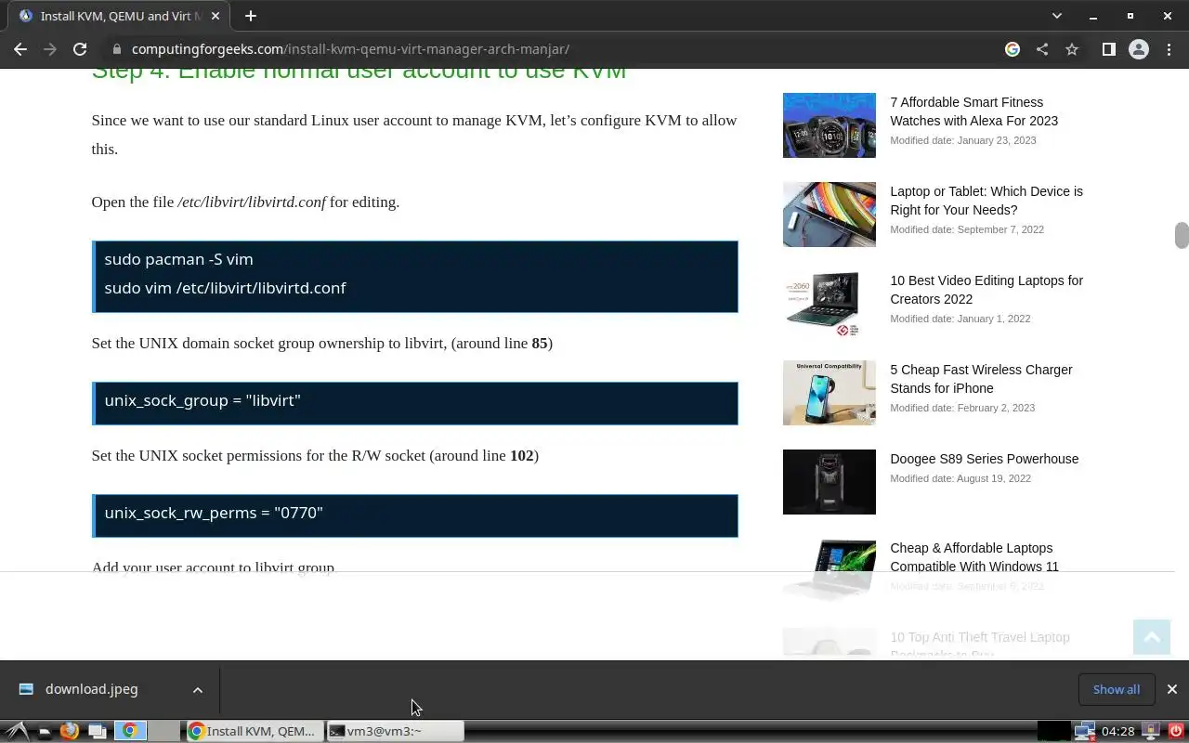Click the smart fitness watches thumbnail
This screenshot has width=1189, height=743.
[829, 125]
